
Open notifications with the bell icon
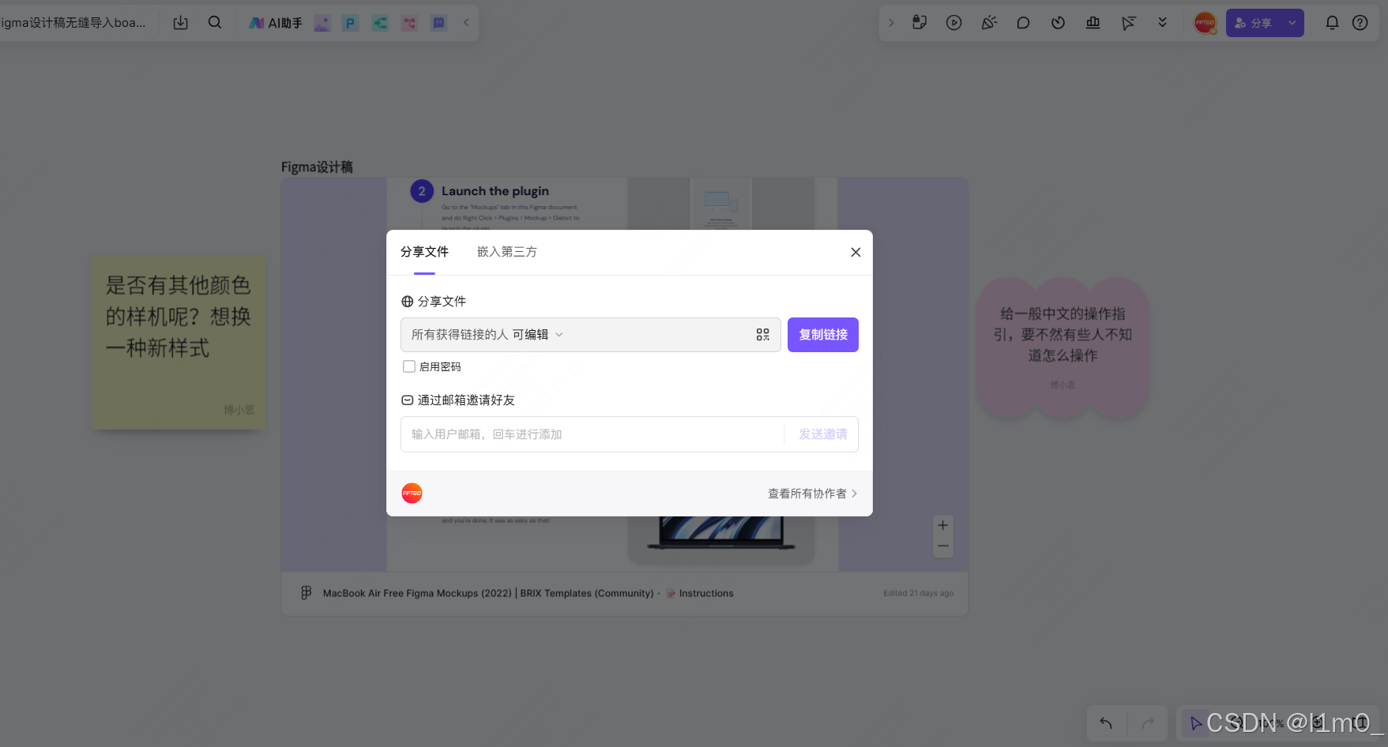(1332, 23)
